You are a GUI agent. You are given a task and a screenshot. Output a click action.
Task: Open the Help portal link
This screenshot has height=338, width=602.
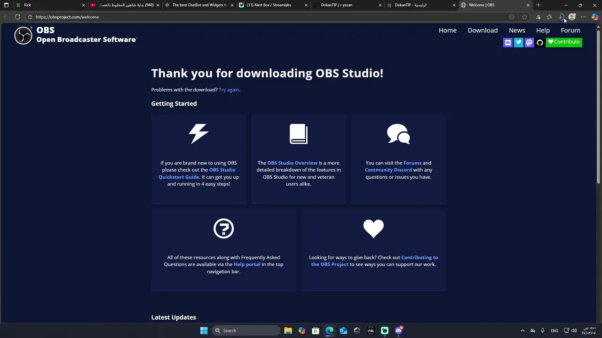(247, 264)
